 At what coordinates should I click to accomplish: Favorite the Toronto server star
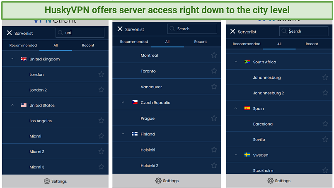click(214, 71)
